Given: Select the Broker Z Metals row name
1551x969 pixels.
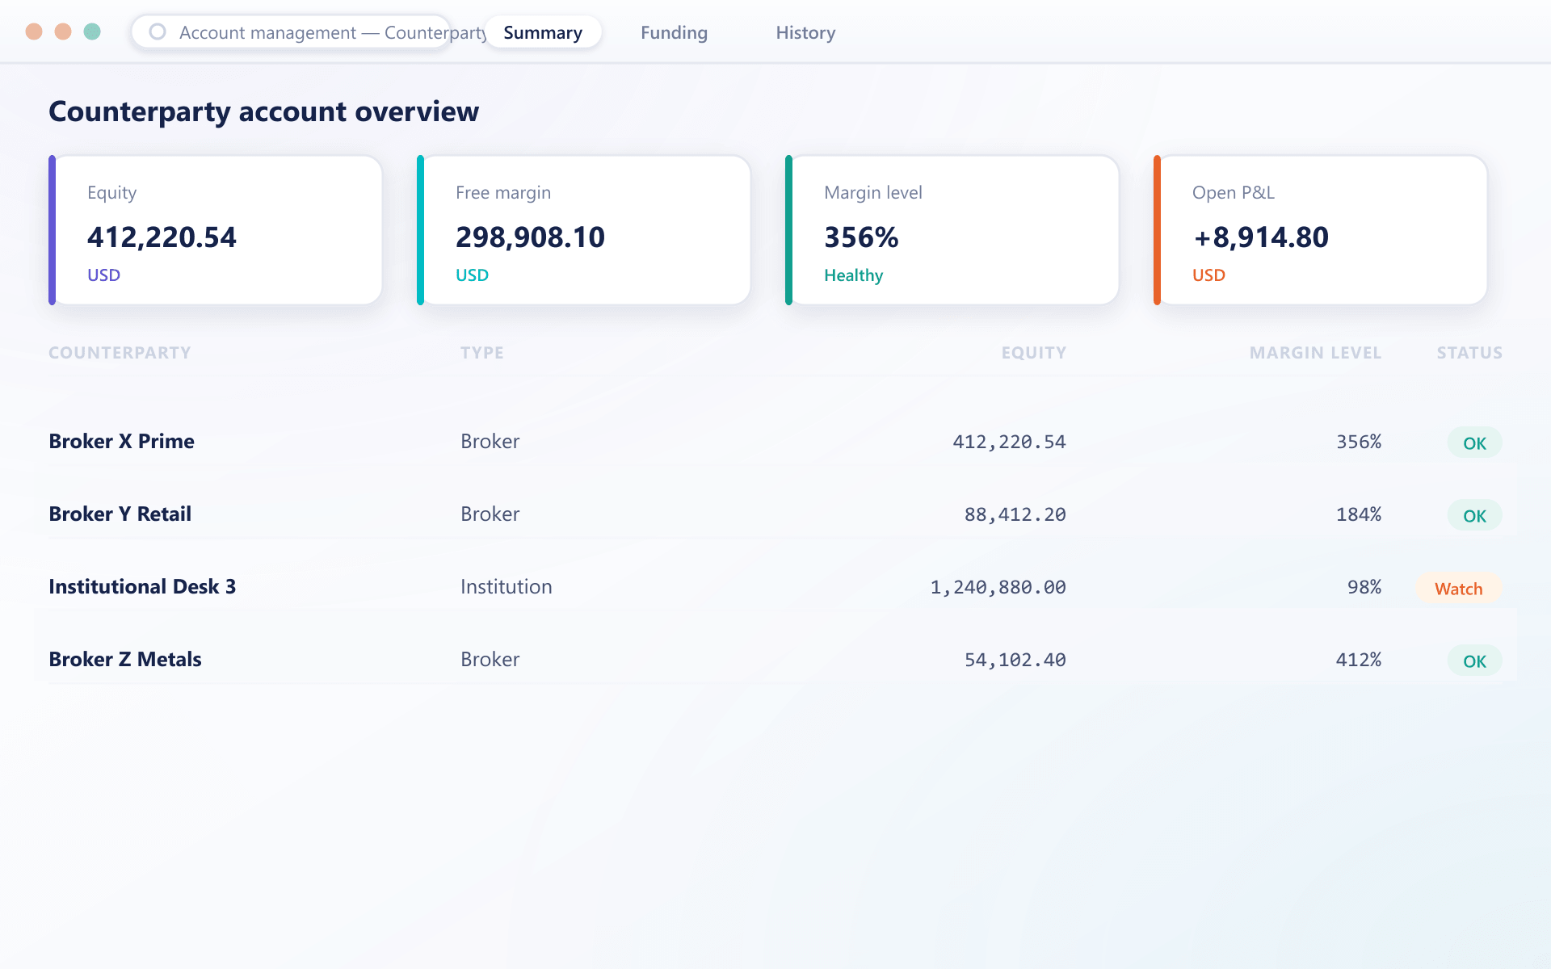Looking at the screenshot, I should tap(125, 660).
